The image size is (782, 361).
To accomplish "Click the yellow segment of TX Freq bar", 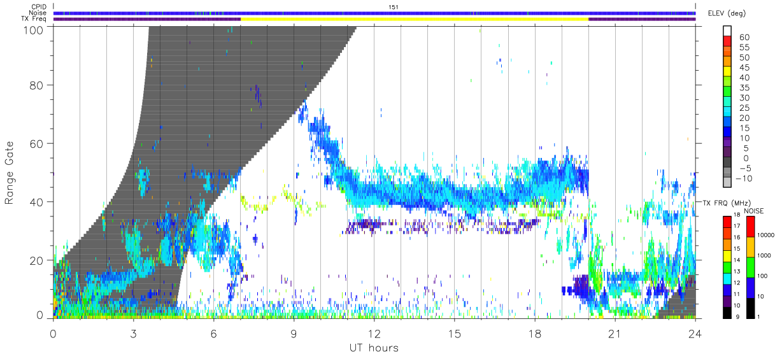I will point(415,19).
